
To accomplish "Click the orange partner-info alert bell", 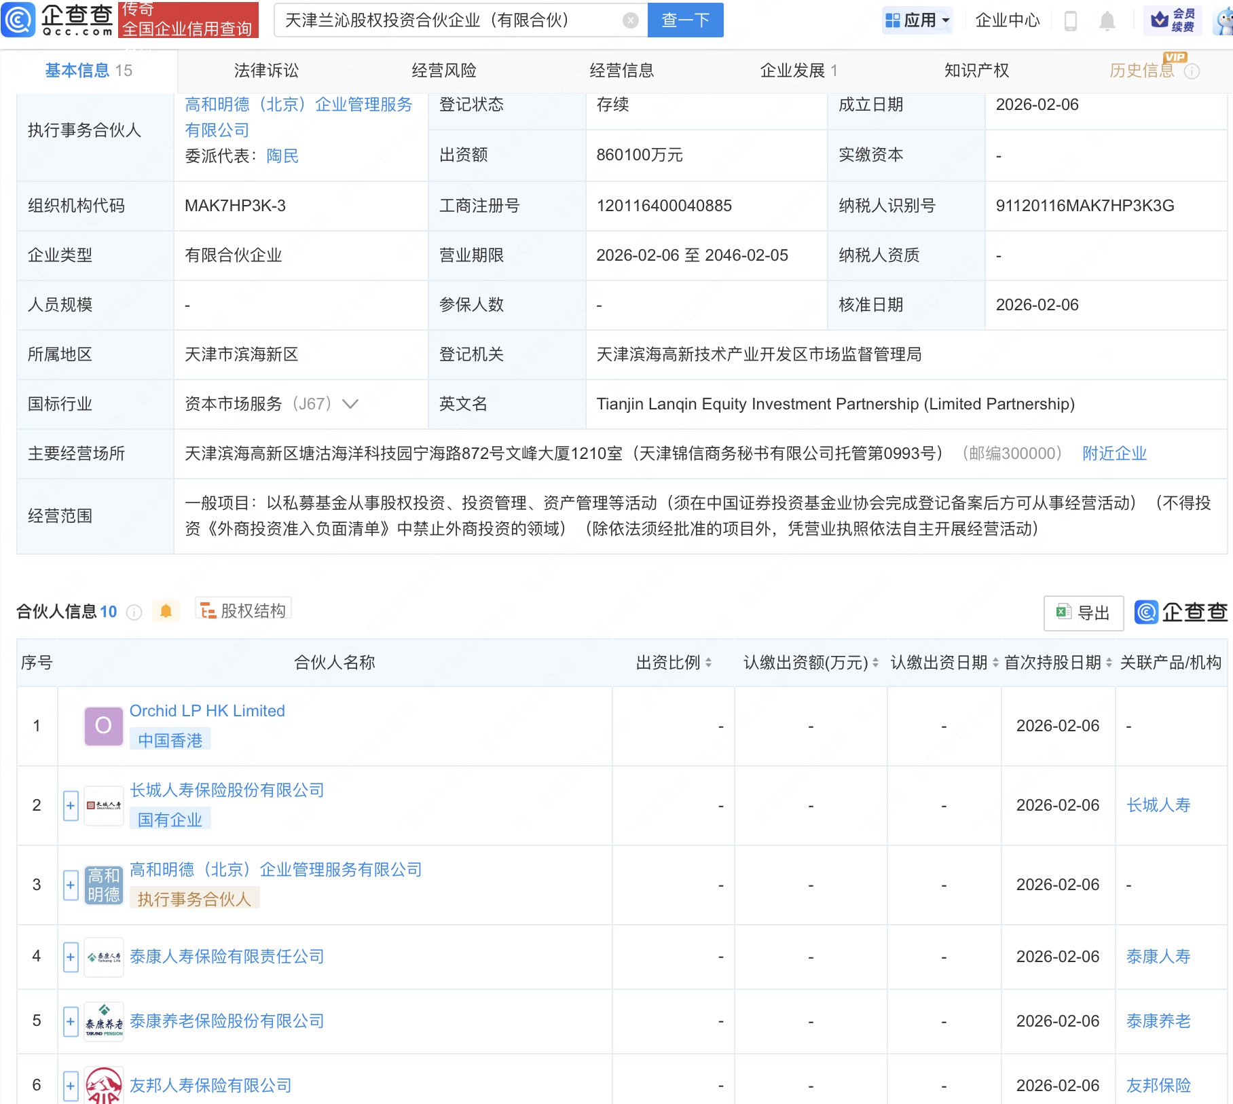I will click(166, 611).
